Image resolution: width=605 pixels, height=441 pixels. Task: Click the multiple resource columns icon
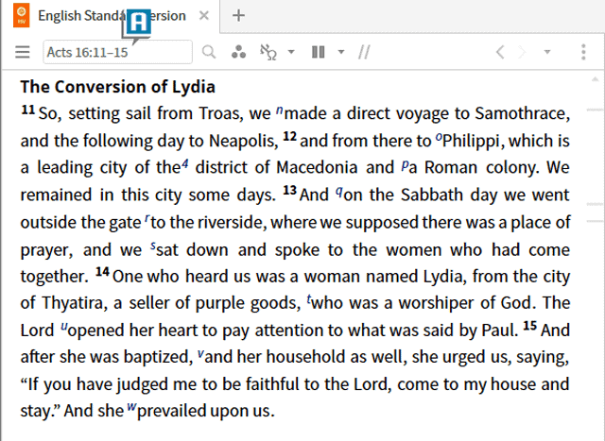pos(318,52)
